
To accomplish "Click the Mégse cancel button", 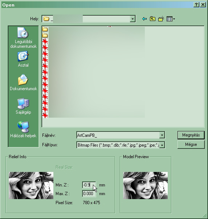I will pyautogui.click(x=191, y=144).
